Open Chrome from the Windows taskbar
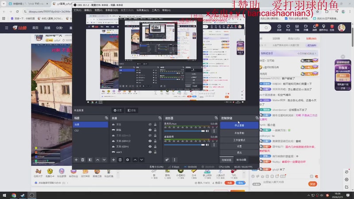354x199 pixels. click(x=14, y=195)
